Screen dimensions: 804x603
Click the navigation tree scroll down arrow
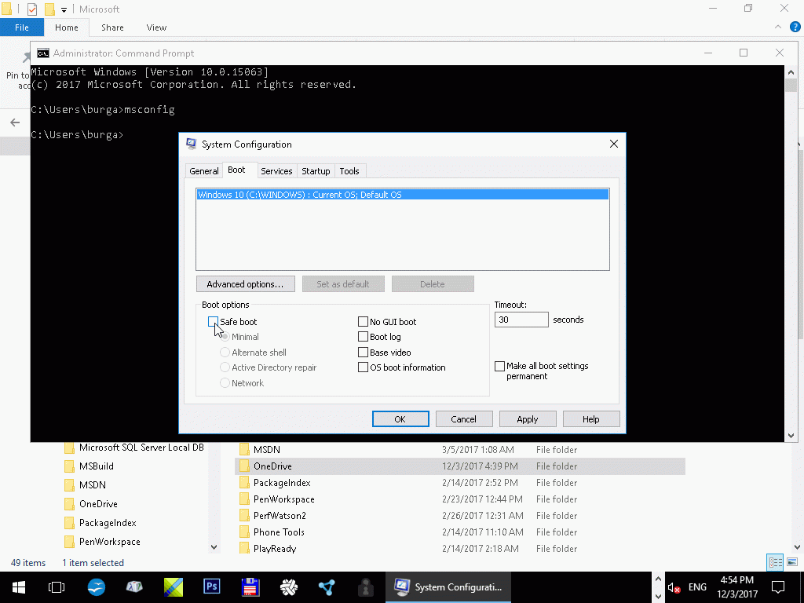[214, 547]
